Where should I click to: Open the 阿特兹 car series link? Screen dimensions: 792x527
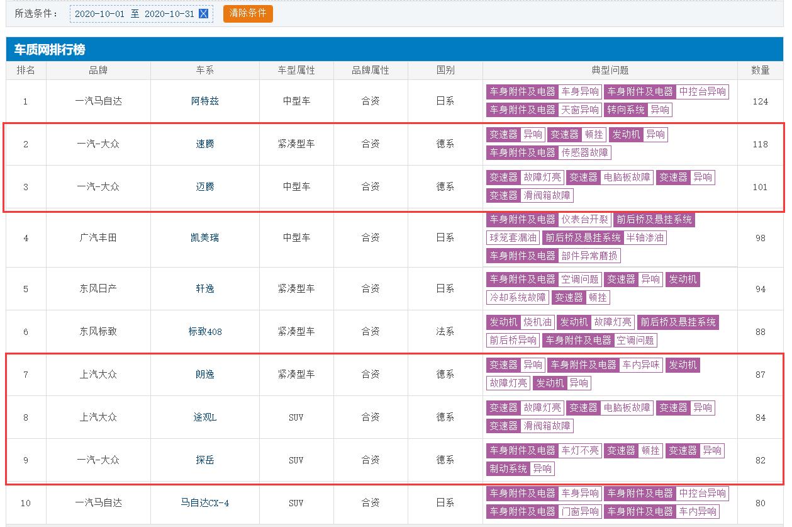pyautogui.click(x=205, y=101)
